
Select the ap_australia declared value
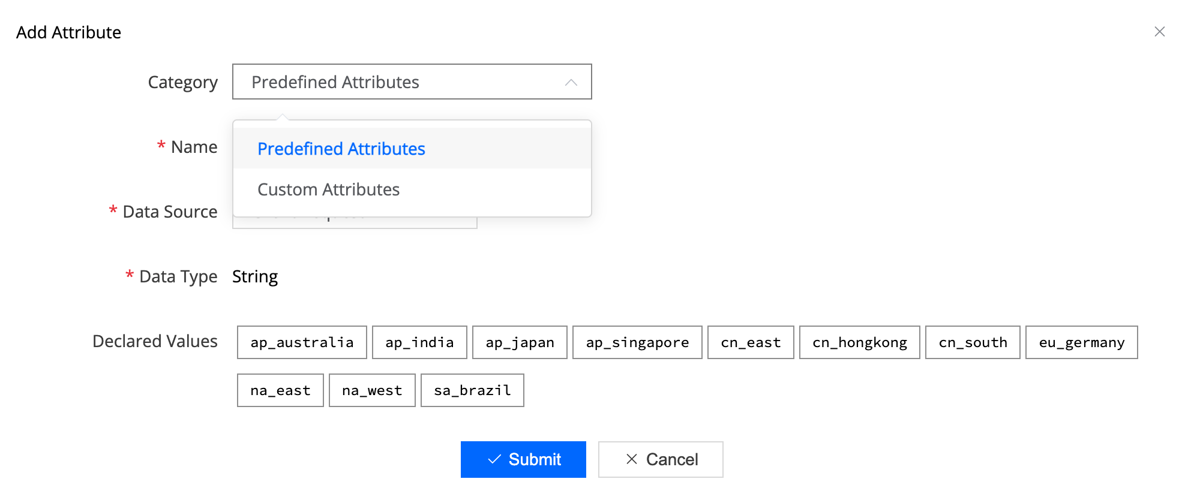(302, 342)
